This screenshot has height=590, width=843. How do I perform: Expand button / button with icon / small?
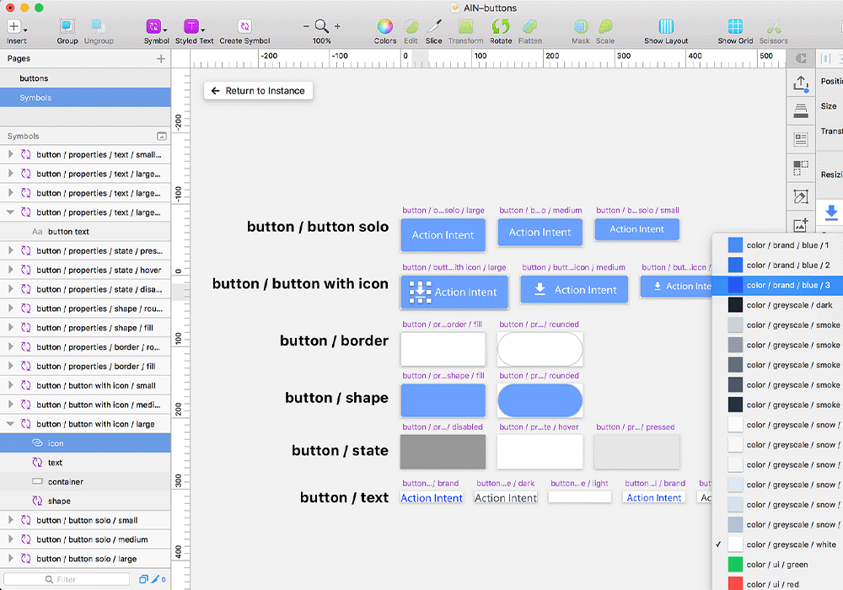coord(10,385)
